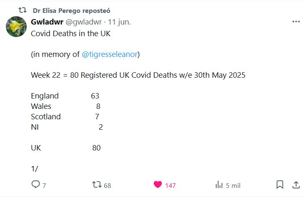The width and height of the screenshot is (305, 197).
Task: Open the view analytics bar-chart icon
Action: 219,185
